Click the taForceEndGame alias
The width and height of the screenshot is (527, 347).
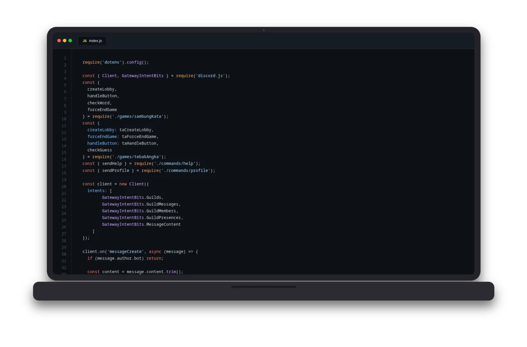139,137
